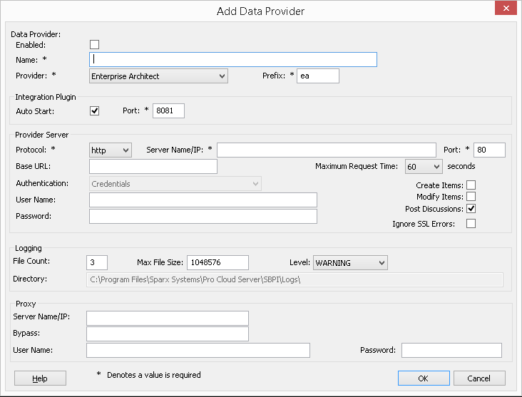Open the Maximum Request Time dropdown
522x397 pixels.
click(x=423, y=167)
